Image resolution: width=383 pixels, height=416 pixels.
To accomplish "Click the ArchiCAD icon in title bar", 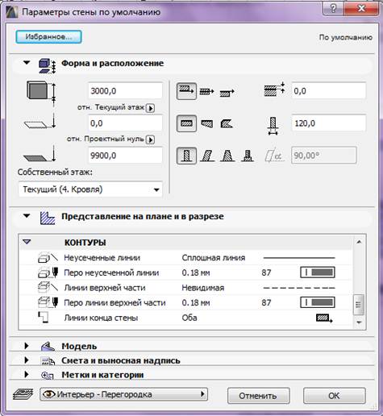I will [11, 12].
